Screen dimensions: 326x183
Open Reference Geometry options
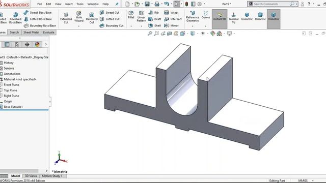tap(193, 17)
